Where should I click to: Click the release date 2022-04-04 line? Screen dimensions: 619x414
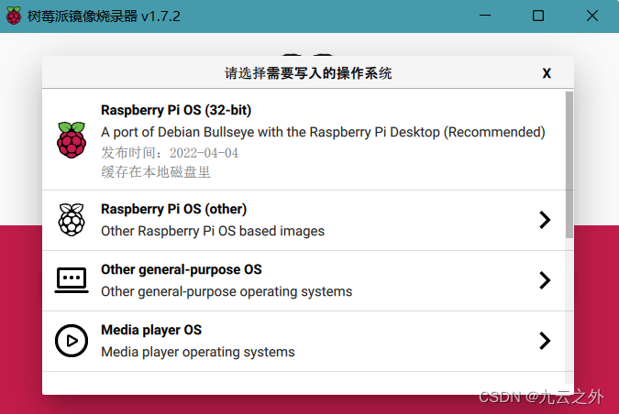coord(170,153)
